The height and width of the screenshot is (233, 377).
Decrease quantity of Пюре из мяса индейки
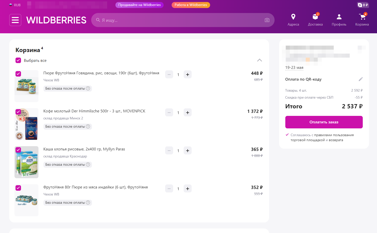pos(169,189)
